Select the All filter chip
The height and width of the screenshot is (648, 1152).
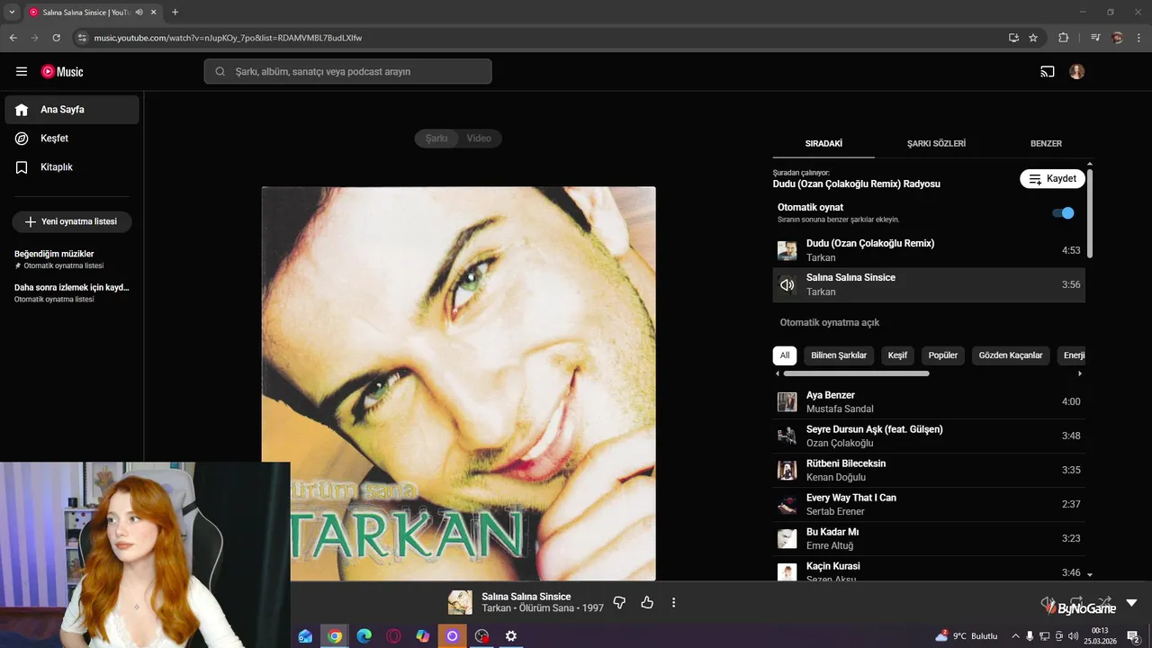click(785, 355)
